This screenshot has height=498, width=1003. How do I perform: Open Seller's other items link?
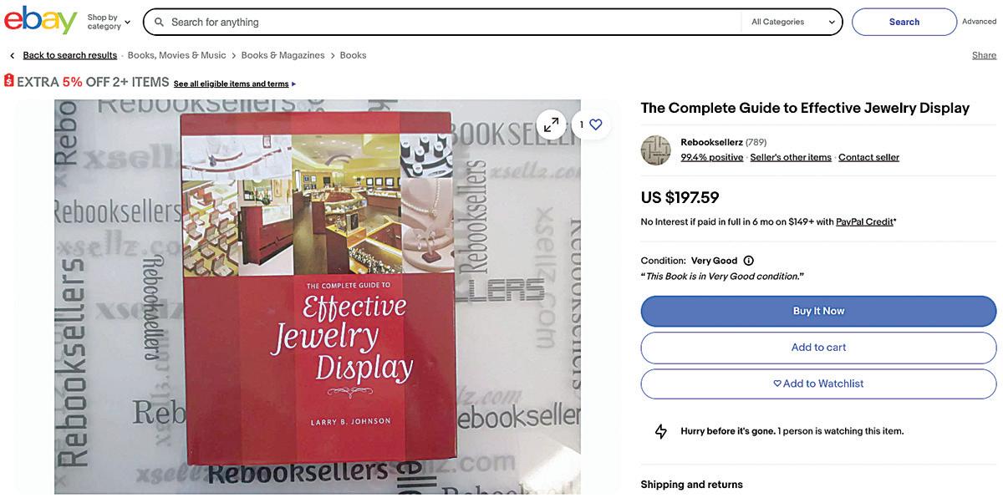pyautogui.click(x=791, y=158)
